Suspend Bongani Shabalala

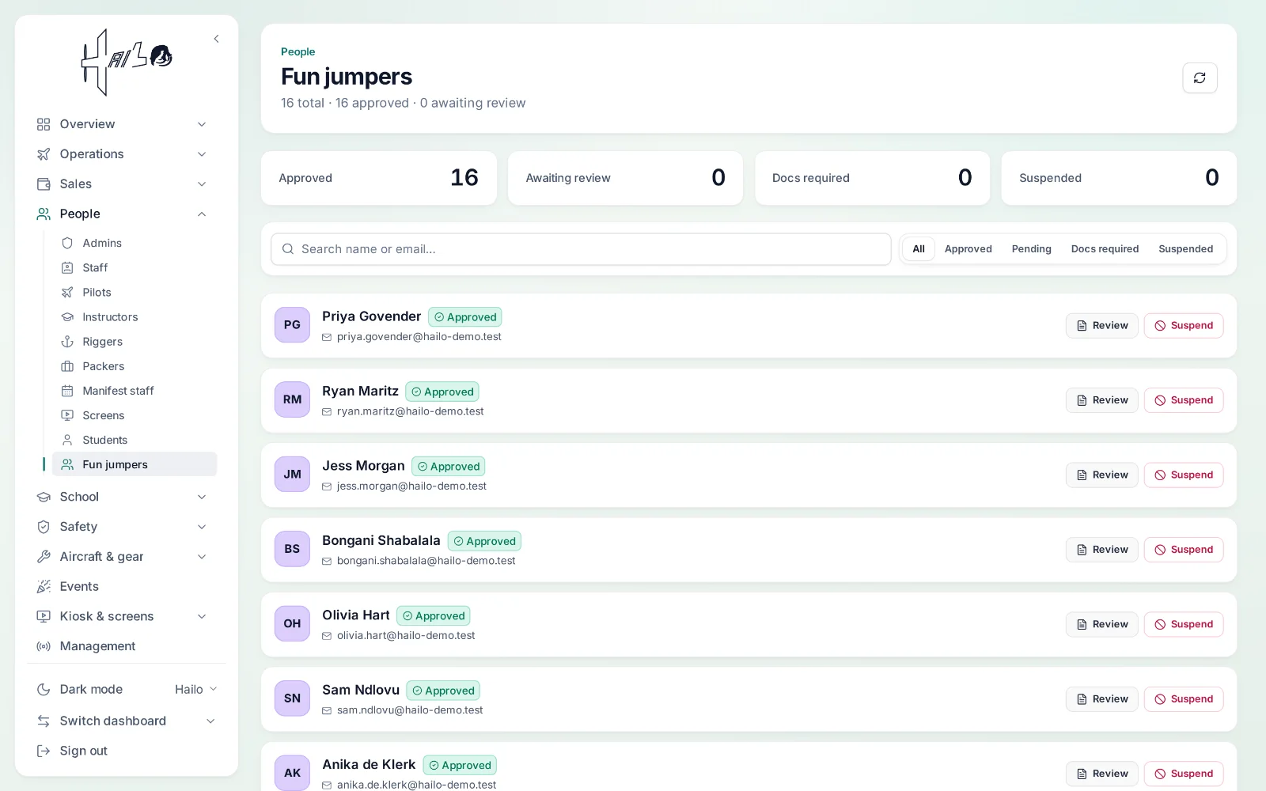pyautogui.click(x=1184, y=550)
